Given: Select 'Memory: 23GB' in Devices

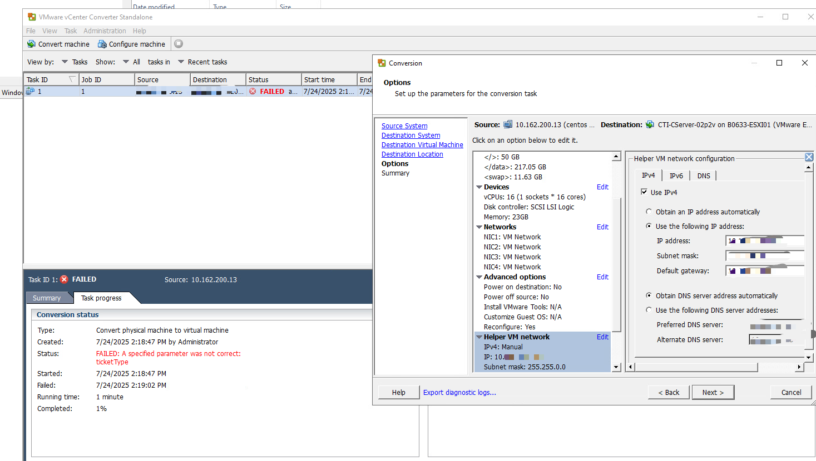Looking at the screenshot, I should (506, 217).
